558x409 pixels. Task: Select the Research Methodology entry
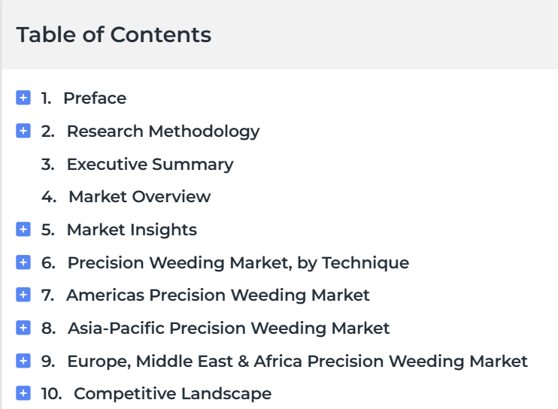click(163, 132)
